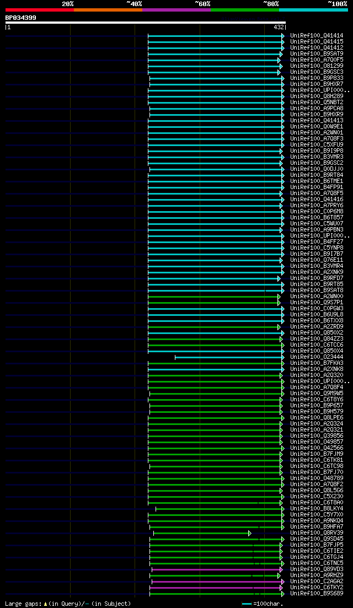This screenshot has width=353, height=608.
Task: Click the cyan alignment bar for UniRef100_O23444
Action: 228,357
